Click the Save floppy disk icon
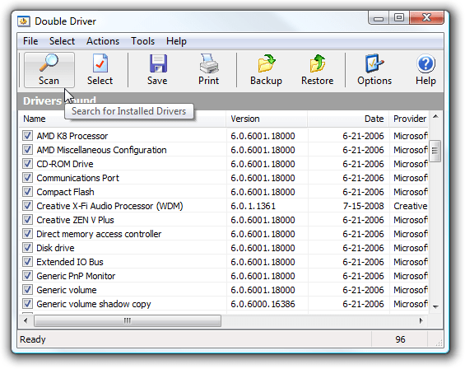The image size is (465, 369). (x=158, y=63)
